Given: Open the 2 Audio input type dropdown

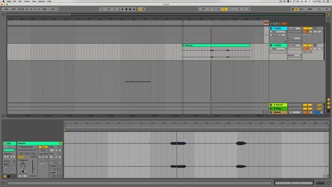Looking at the screenshot, I should click(x=295, y=45).
